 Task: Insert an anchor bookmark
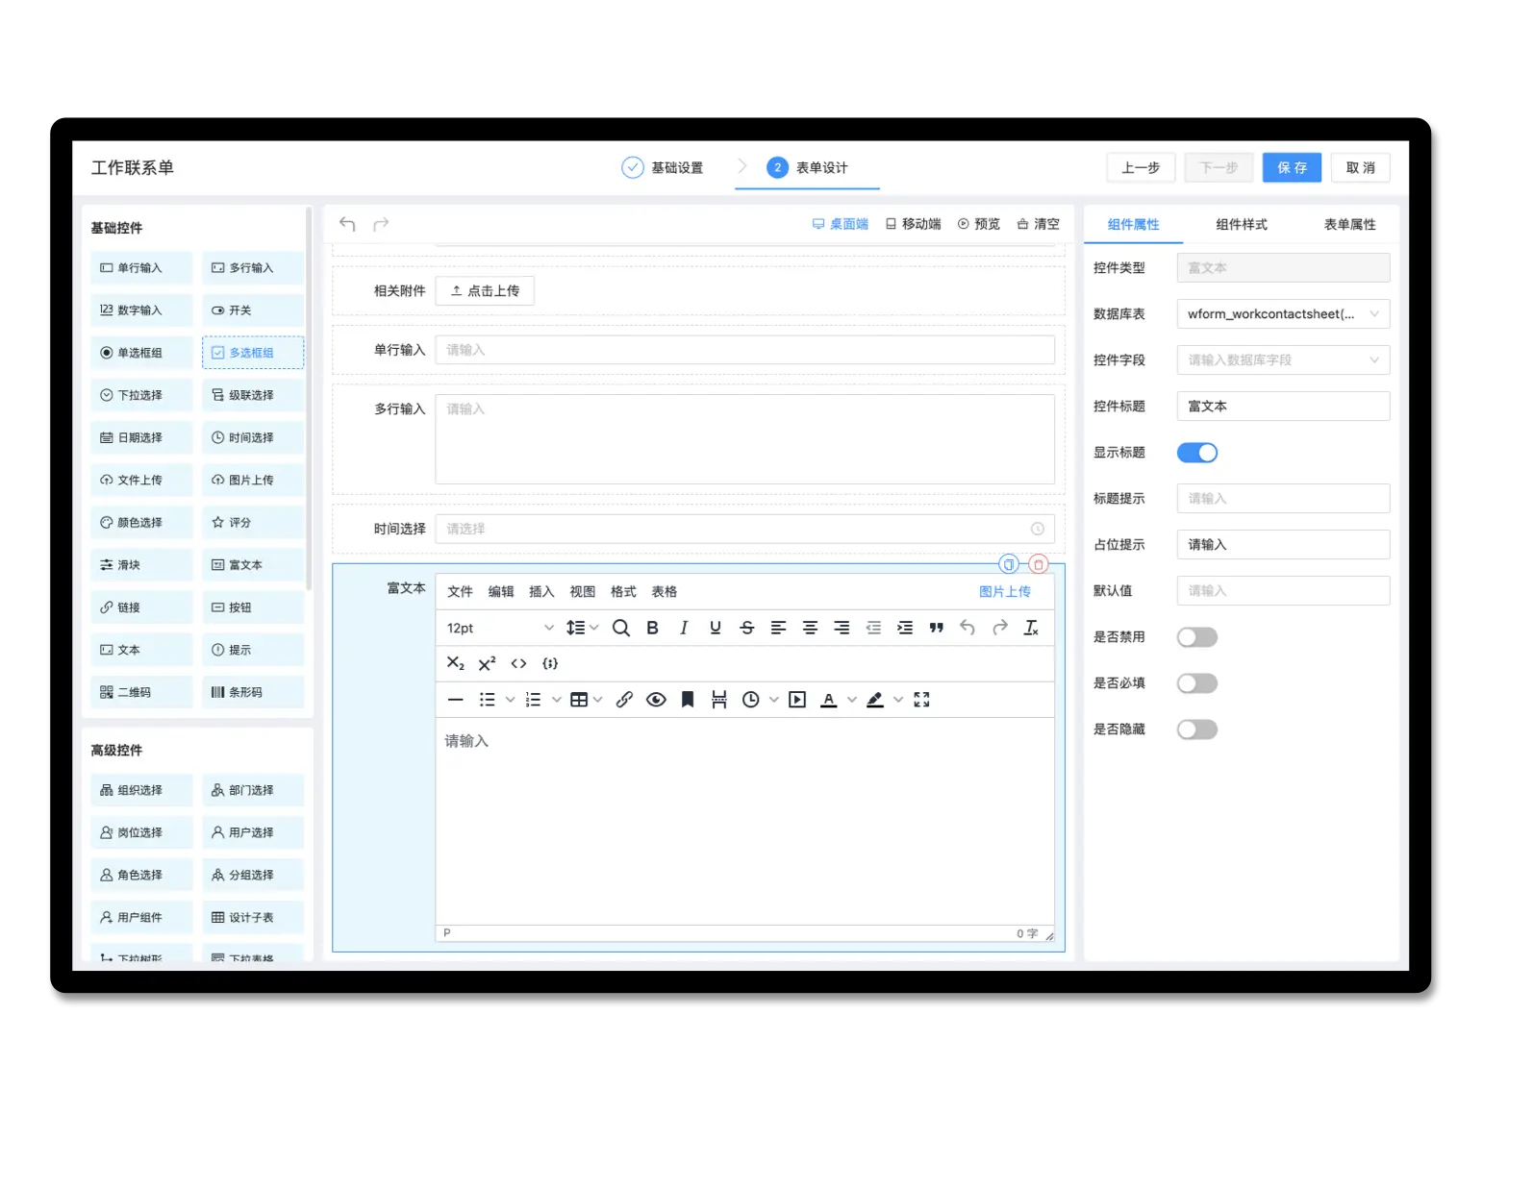pyautogui.click(x=688, y=700)
